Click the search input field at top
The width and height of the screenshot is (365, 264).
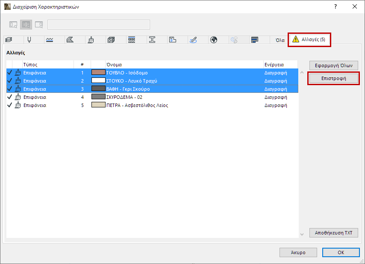[99, 24]
